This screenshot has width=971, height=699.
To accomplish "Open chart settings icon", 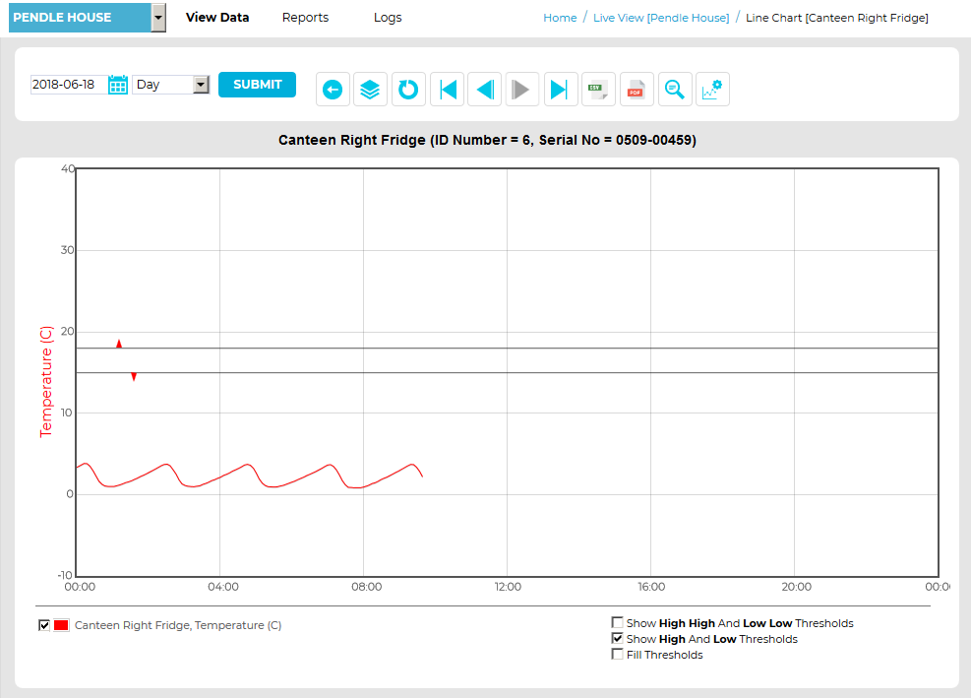I will 711,90.
